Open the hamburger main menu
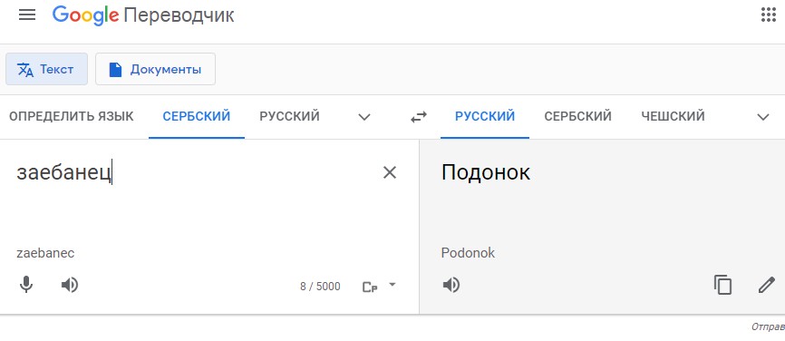Image resolution: width=785 pixels, height=341 pixels. [x=27, y=15]
